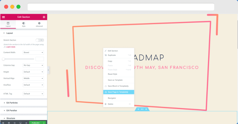Open the Elementor hamburger menu

(x=3, y=17)
